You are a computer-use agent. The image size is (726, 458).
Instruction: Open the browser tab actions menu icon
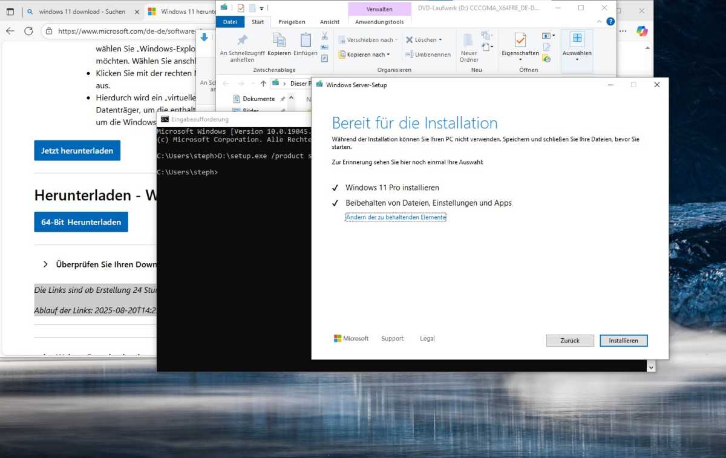[x=10, y=11]
